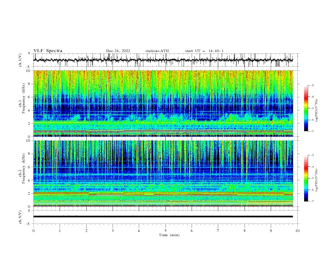This screenshot has height=259, width=335.
Task: Click the "-7" tick on the lower color bar
Action: (x=312, y=201)
